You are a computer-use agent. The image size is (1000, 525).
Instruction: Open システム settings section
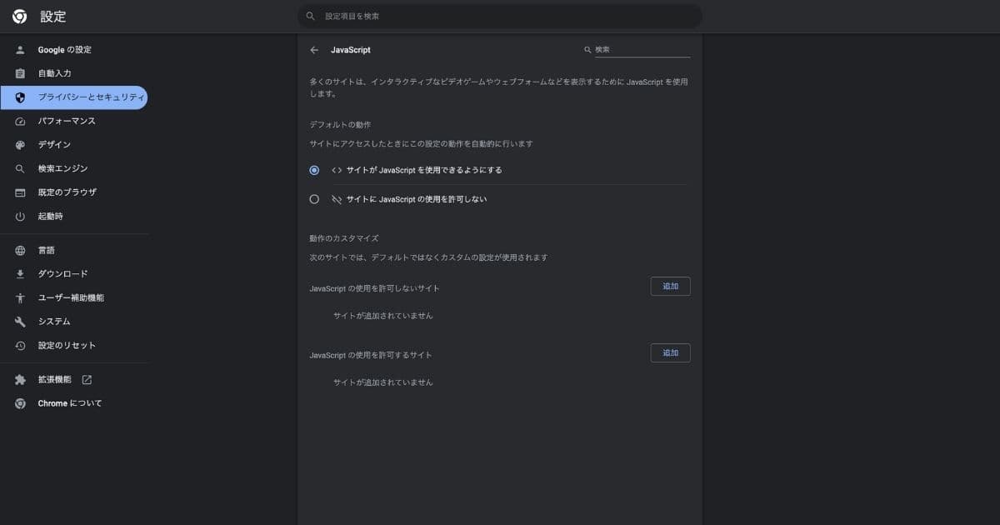(x=74, y=322)
